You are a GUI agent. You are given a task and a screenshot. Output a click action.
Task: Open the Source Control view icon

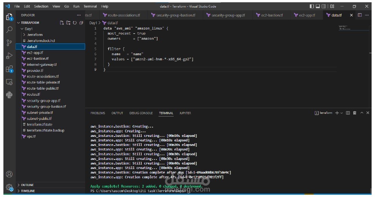pos(9,43)
